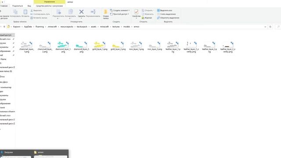Viewport: 281px width, 158px height.
Task: Select leather_layer_1_overlay.png file
Action: (191, 47)
